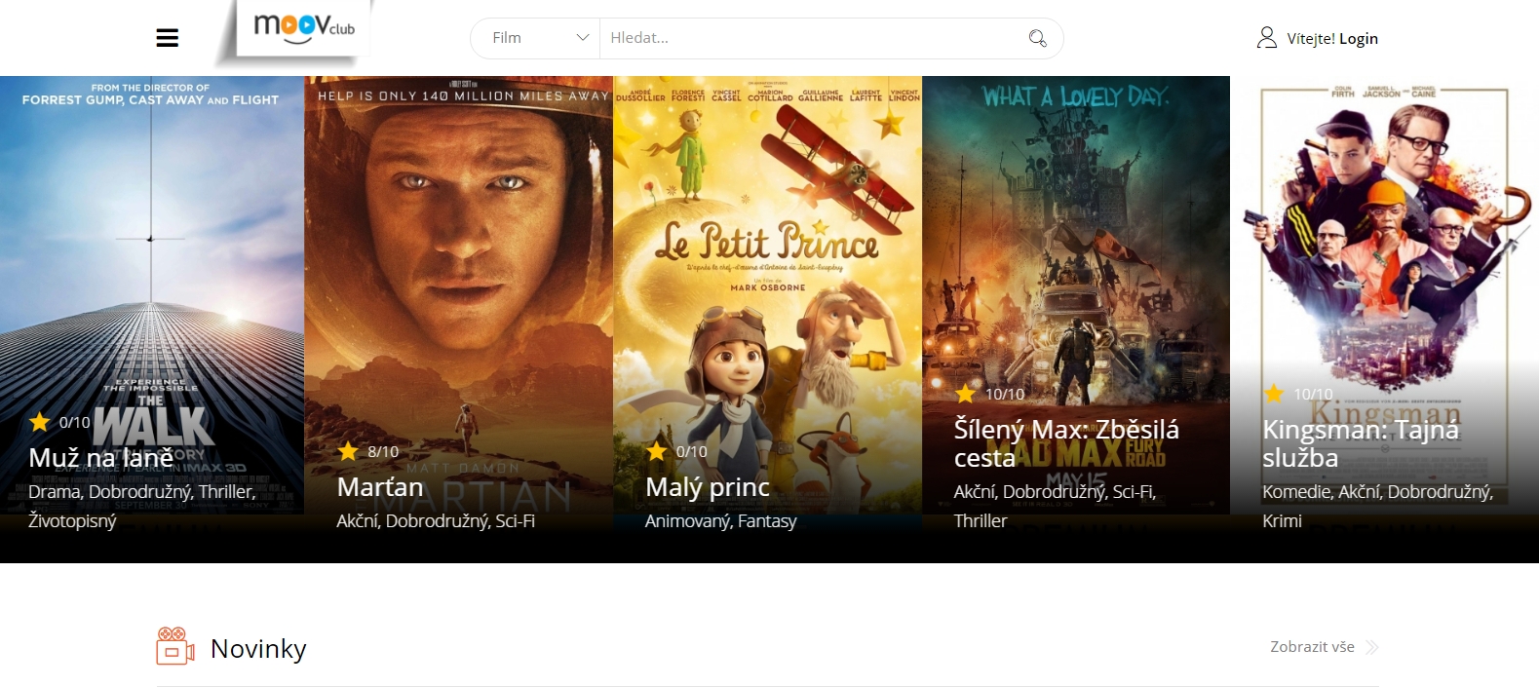Click genres under Šílený Max: Zběsilá cesta
Viewport: 1539px width, 687px height.
1055,507
